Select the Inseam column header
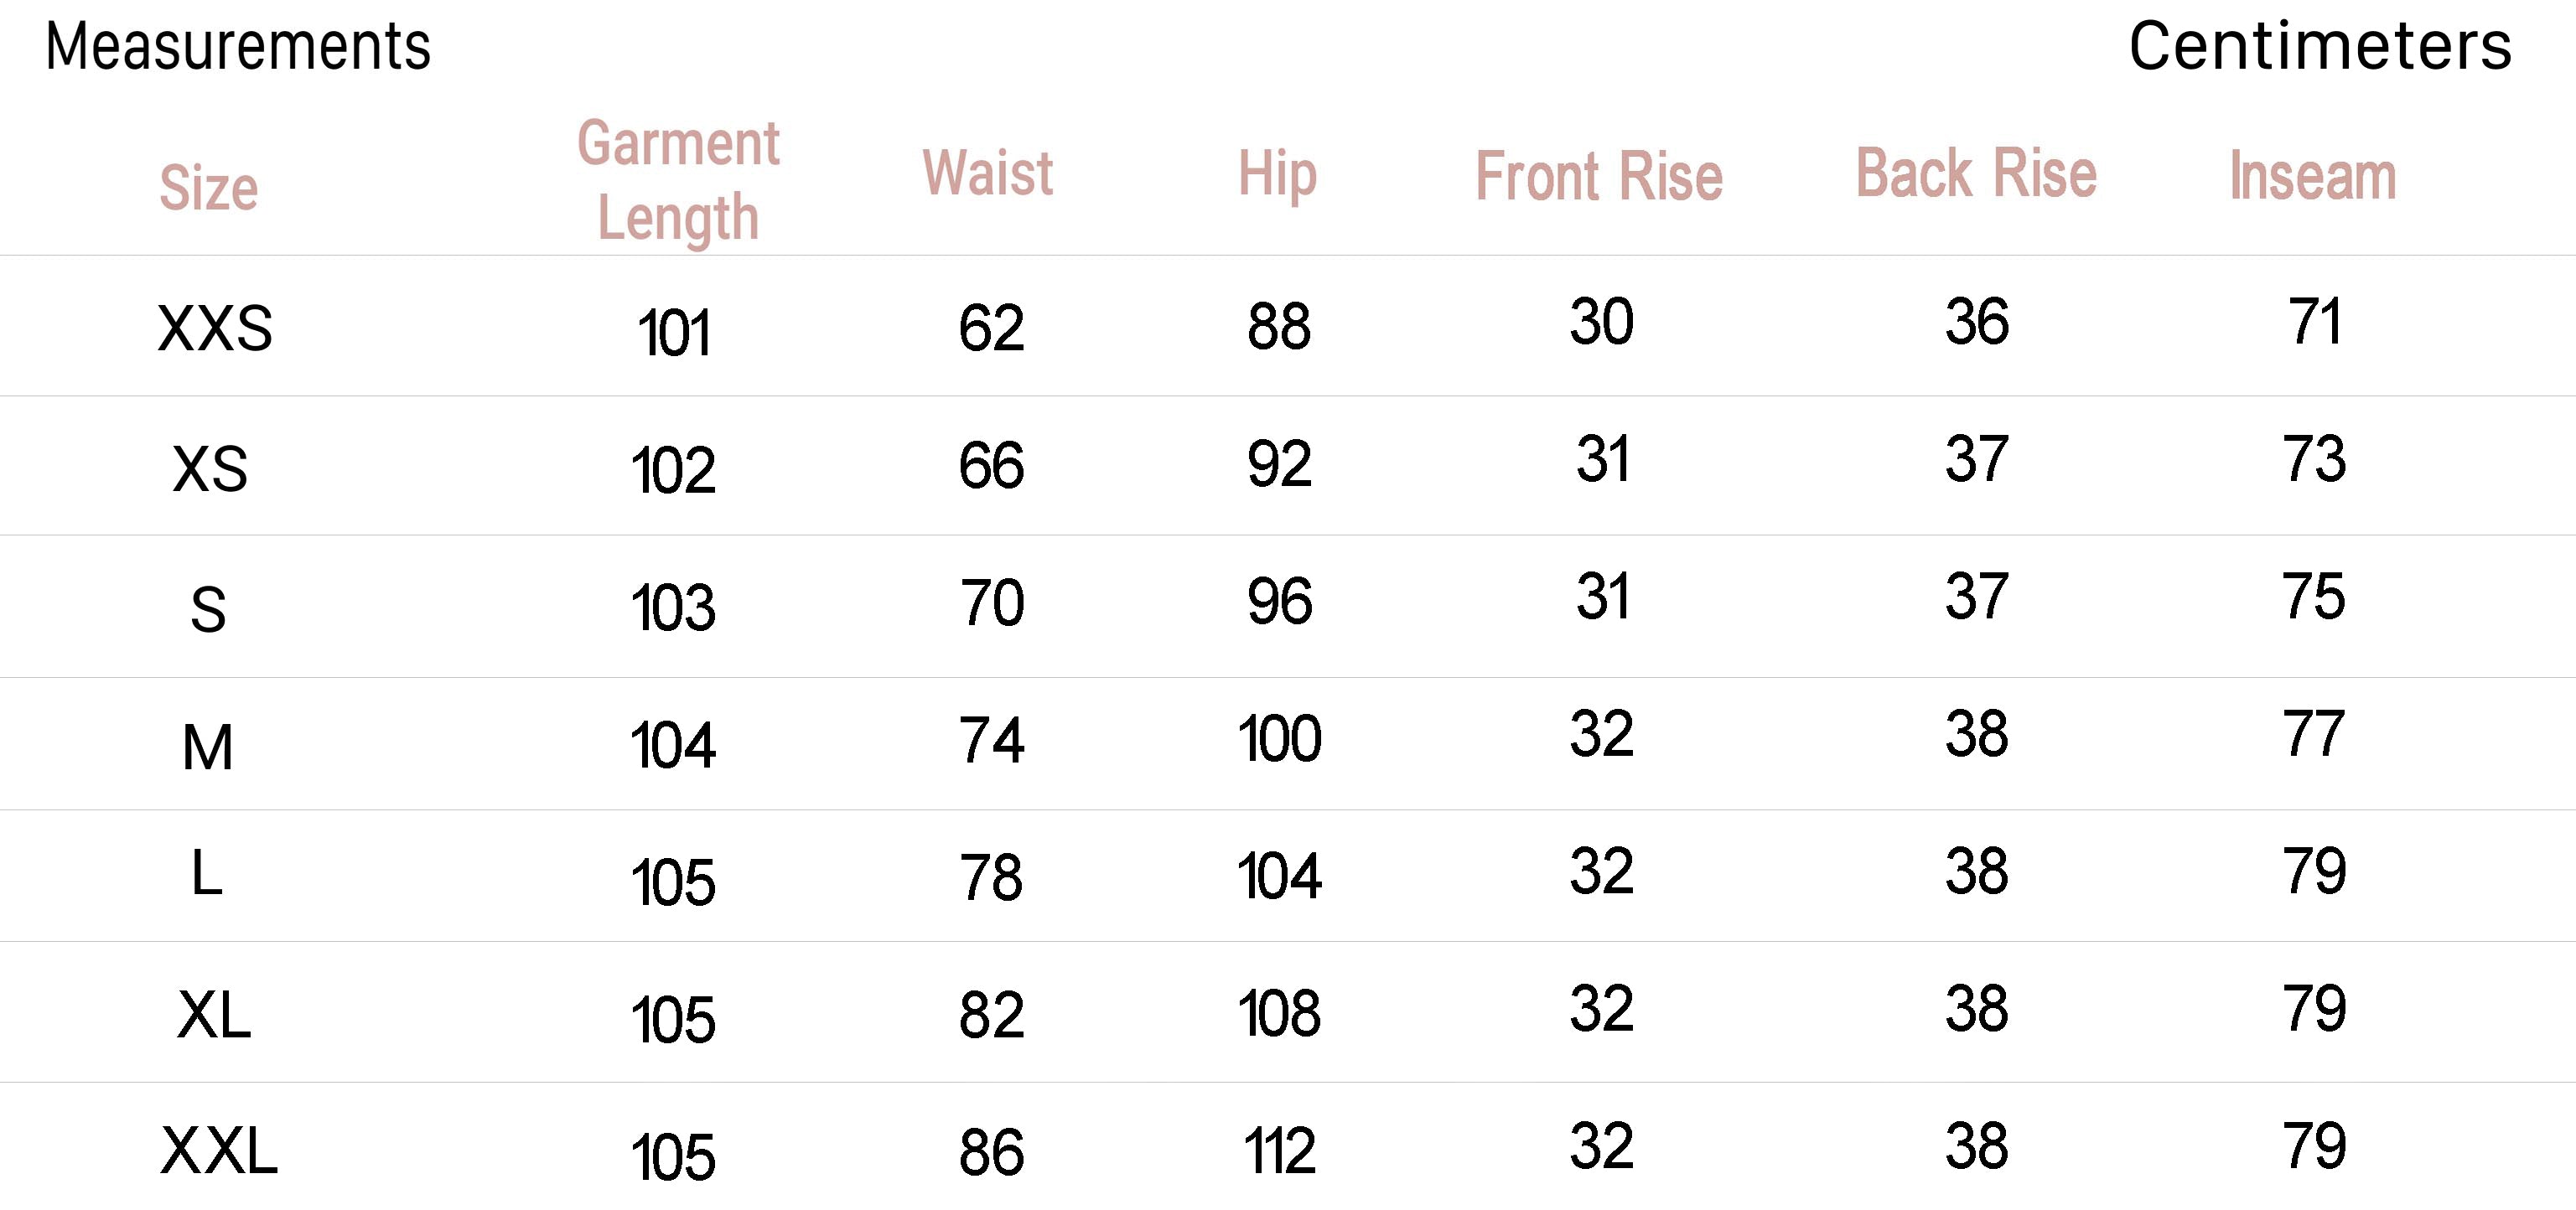 tap(2313, 176)
